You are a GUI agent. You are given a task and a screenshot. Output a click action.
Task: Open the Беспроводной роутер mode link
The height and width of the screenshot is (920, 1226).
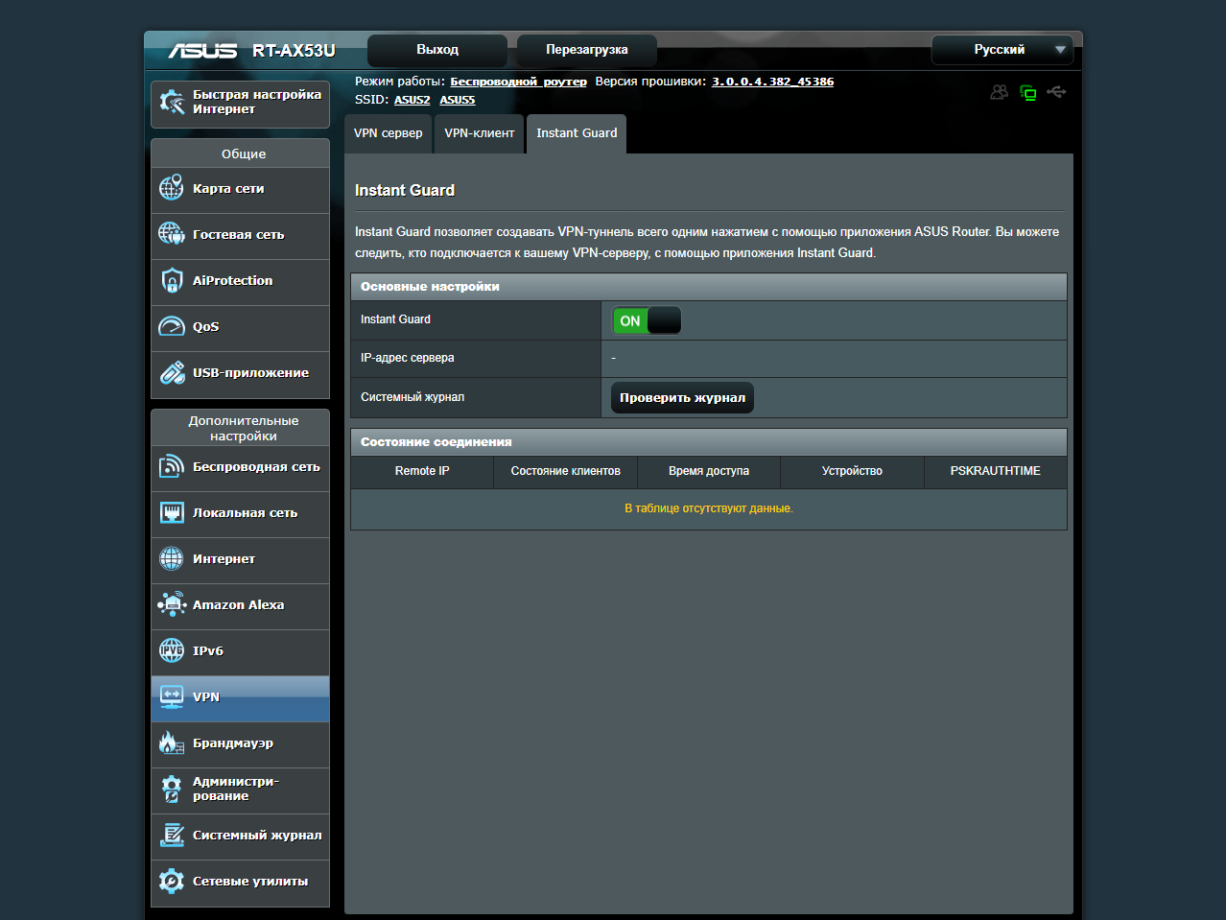click(518, 82)
